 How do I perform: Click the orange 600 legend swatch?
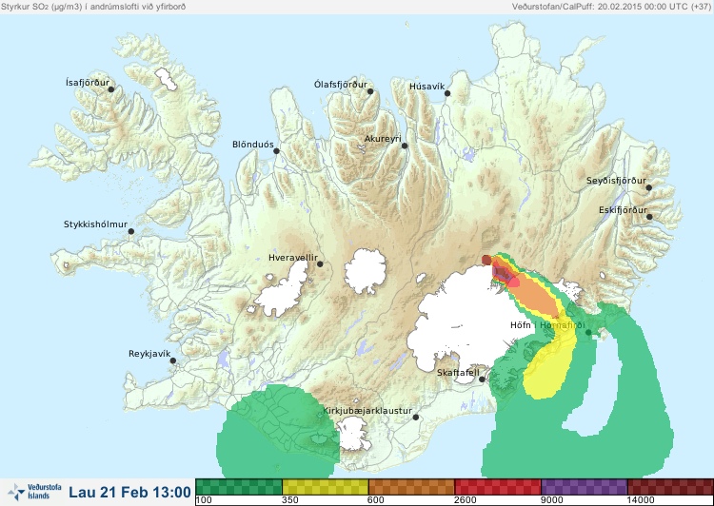411,486
